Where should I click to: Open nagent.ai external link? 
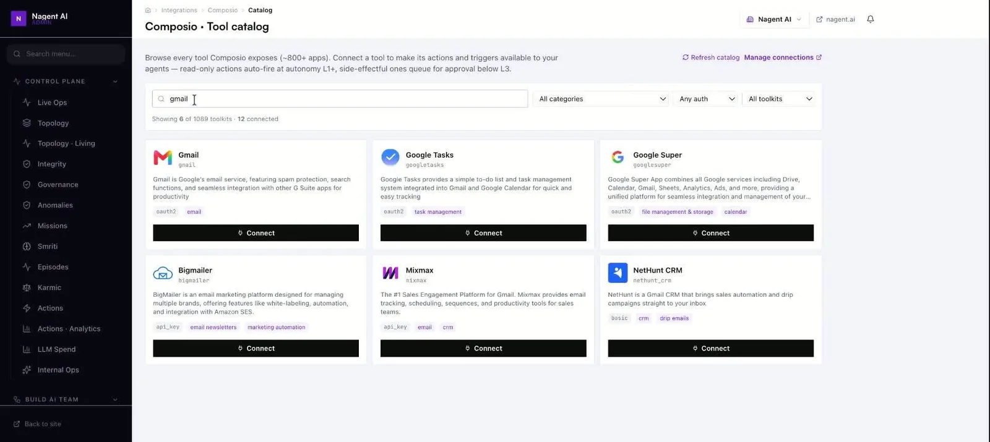coord(835,20)
